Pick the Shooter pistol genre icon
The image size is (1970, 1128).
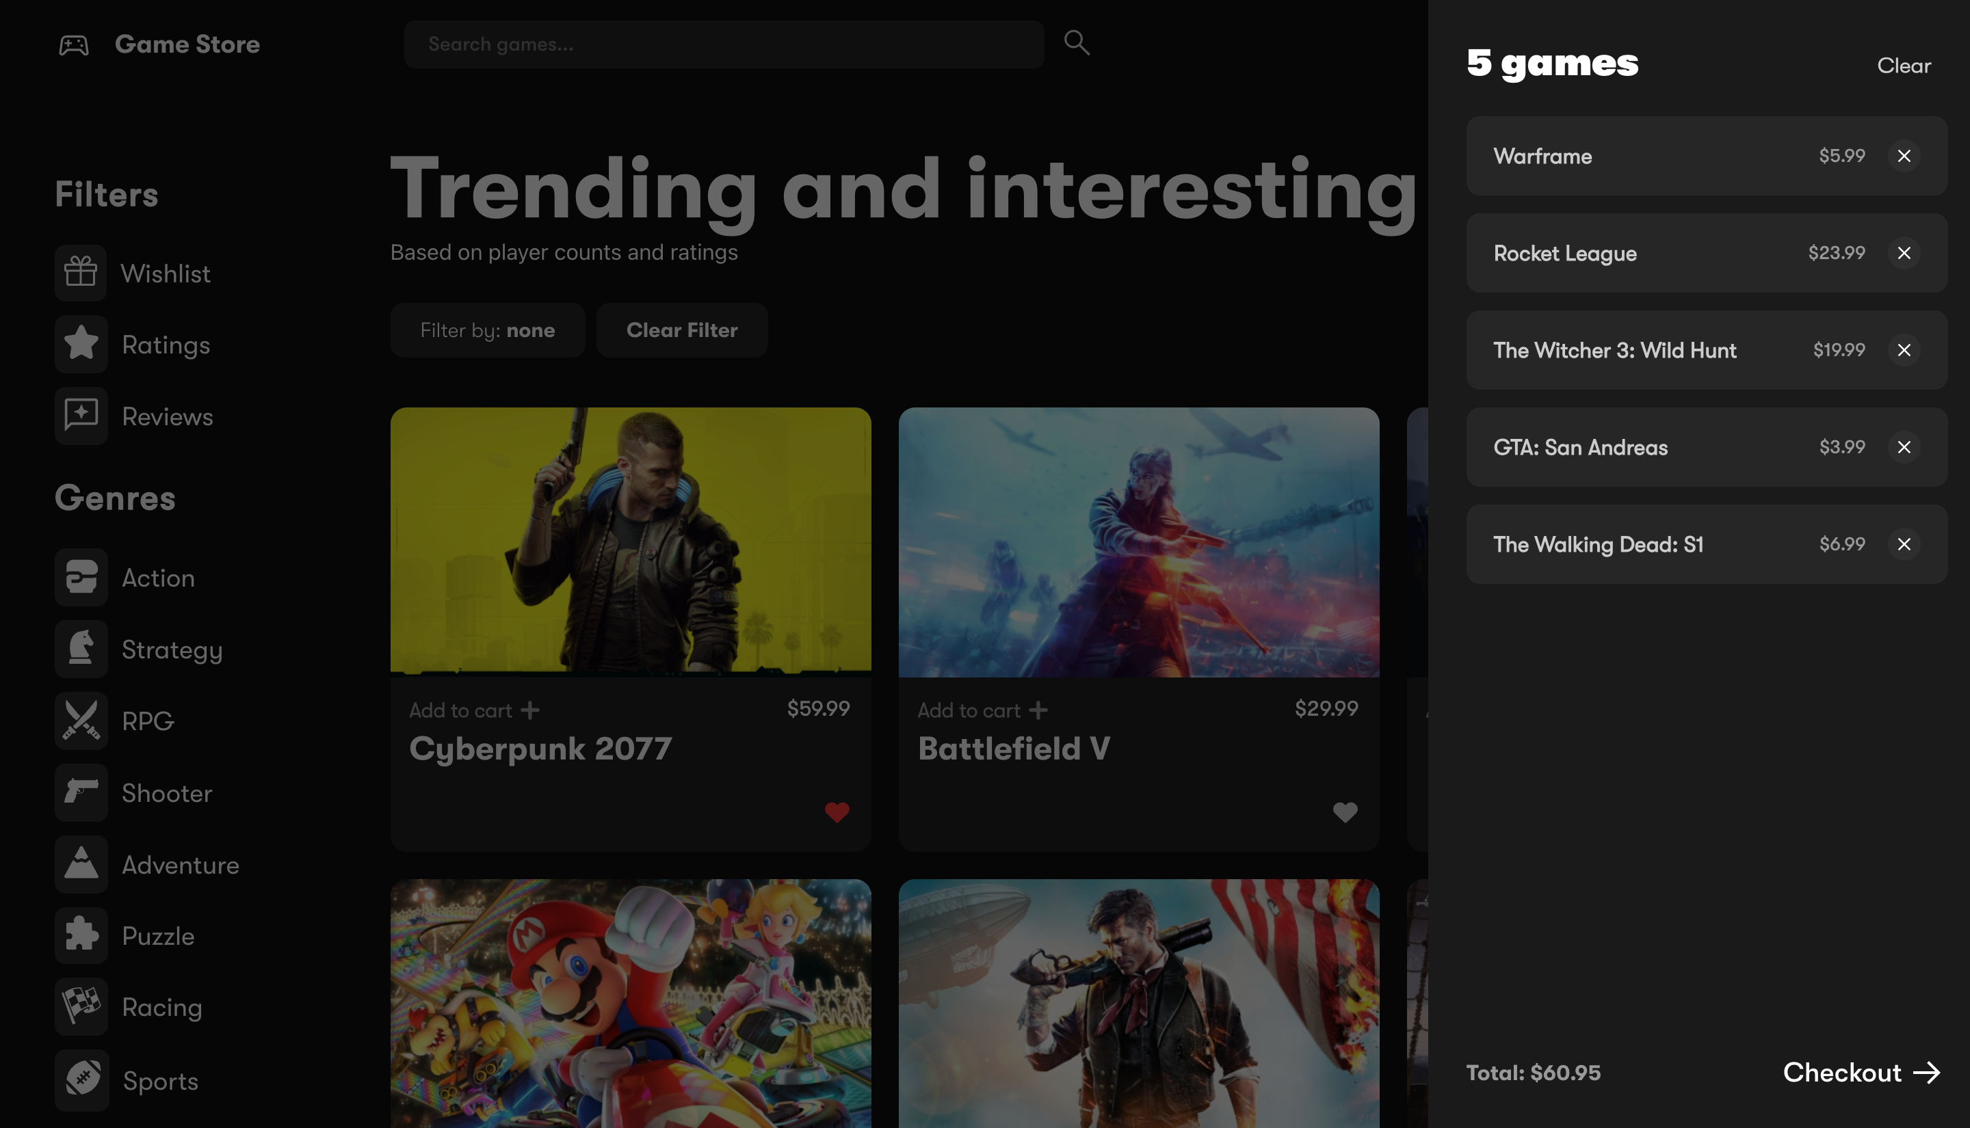pyautogui.click(x=81, y=792)
